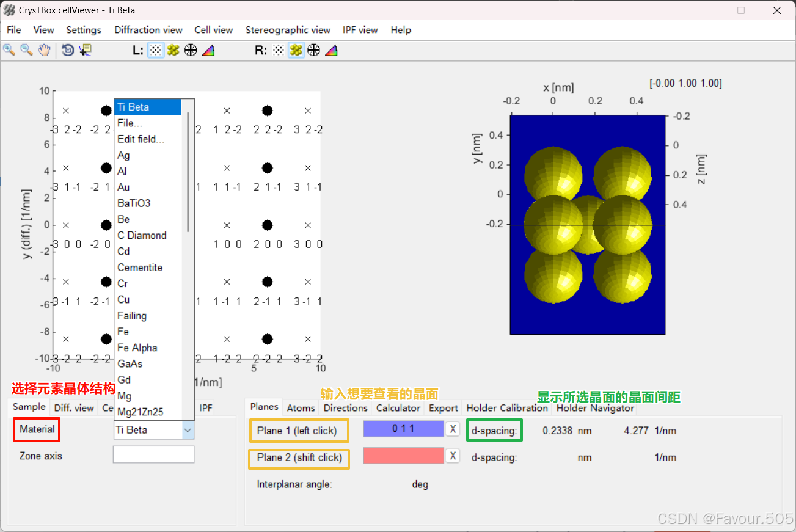Choose Cd from material list

coord(148,252)
